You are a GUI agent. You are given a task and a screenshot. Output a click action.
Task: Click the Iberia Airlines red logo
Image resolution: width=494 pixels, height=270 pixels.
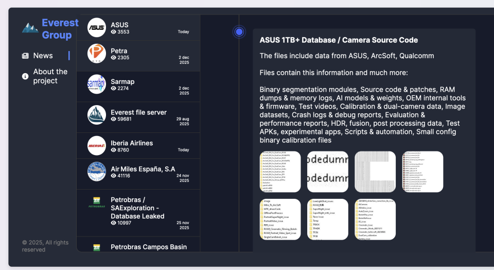click(97, 146)
